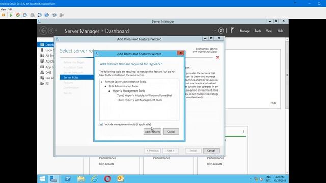Screen dimensions: 326x183
Task: Open the View menu in Server Manager
Action: [269, 30]
